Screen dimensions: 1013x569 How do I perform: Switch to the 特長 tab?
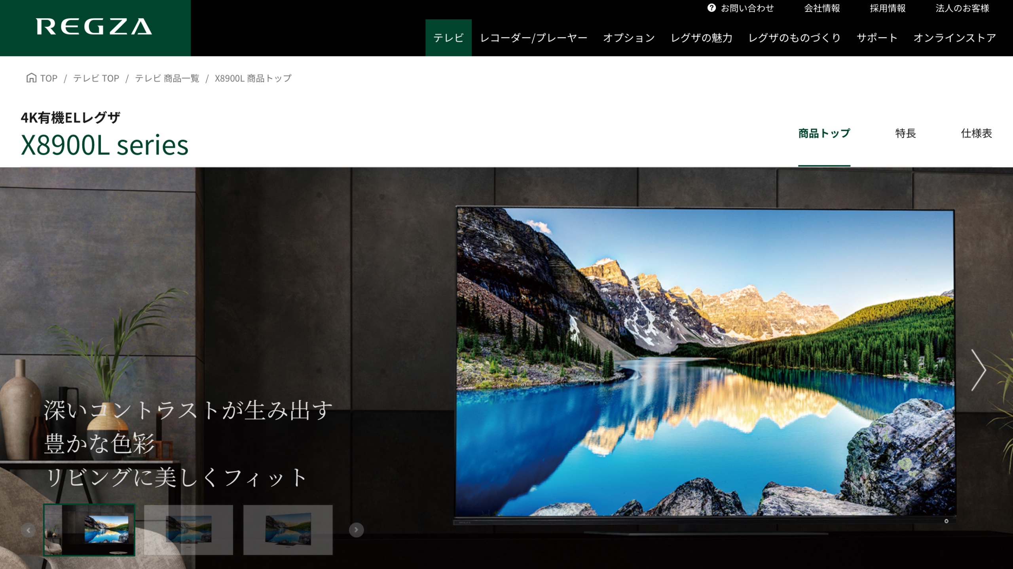click(x=905, y=134)
